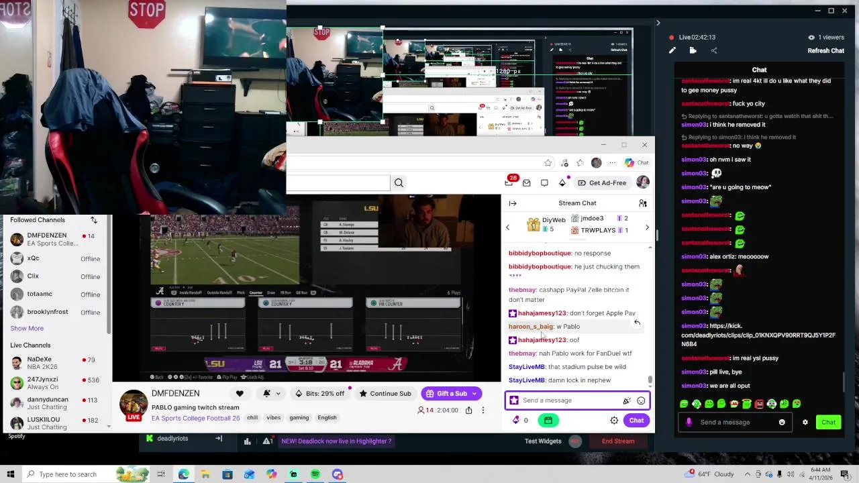
Task: Click Continue Sub button
Action: click(x=385, y=394)
